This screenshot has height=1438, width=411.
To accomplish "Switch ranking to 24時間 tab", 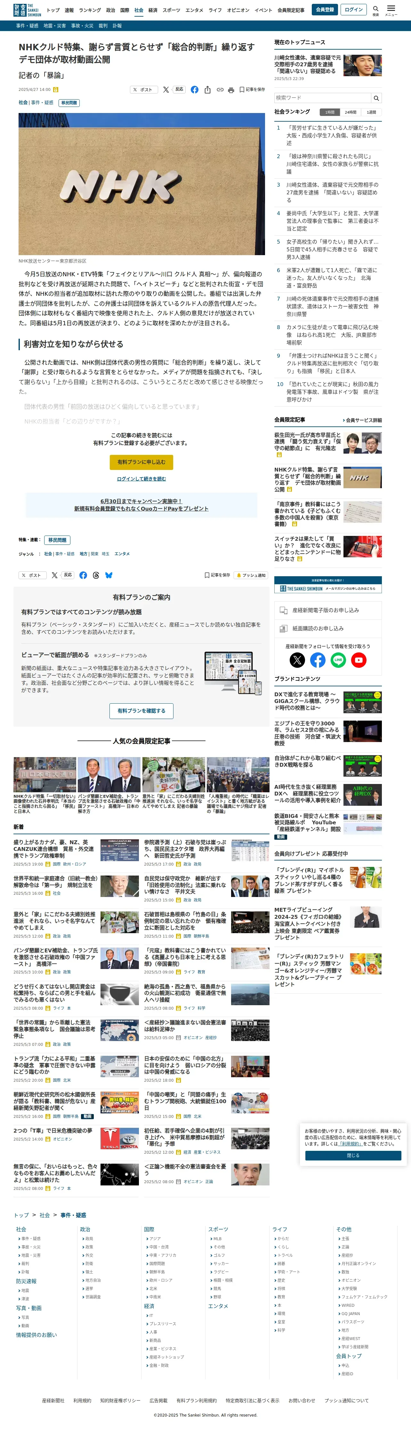I will click(351, 112).
